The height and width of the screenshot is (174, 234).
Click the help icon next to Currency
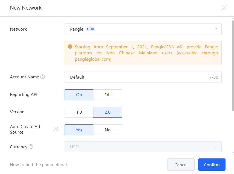tap(30, 146)
